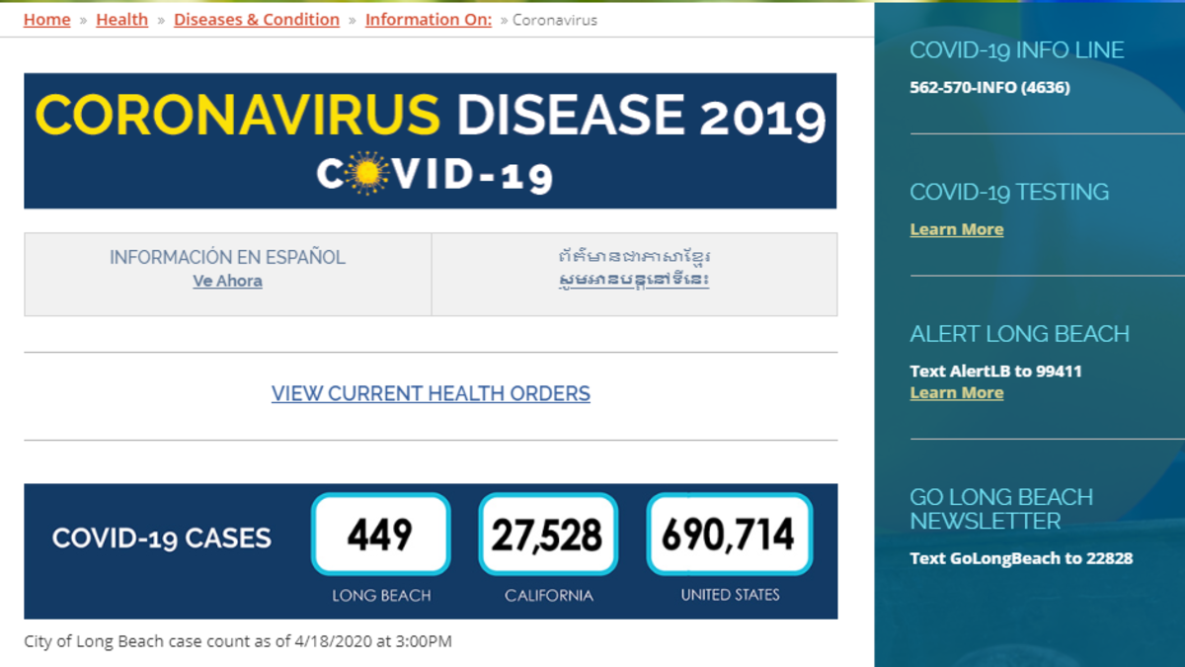
Task: Select the Coronavirus breadcrumb text
Action: point(554,20)
